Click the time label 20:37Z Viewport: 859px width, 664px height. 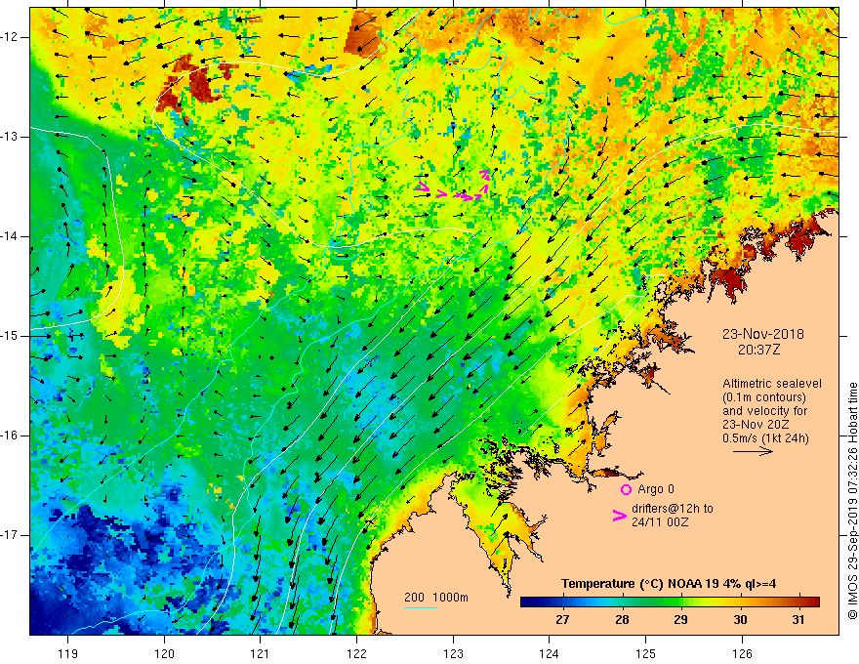click(758, 350)
